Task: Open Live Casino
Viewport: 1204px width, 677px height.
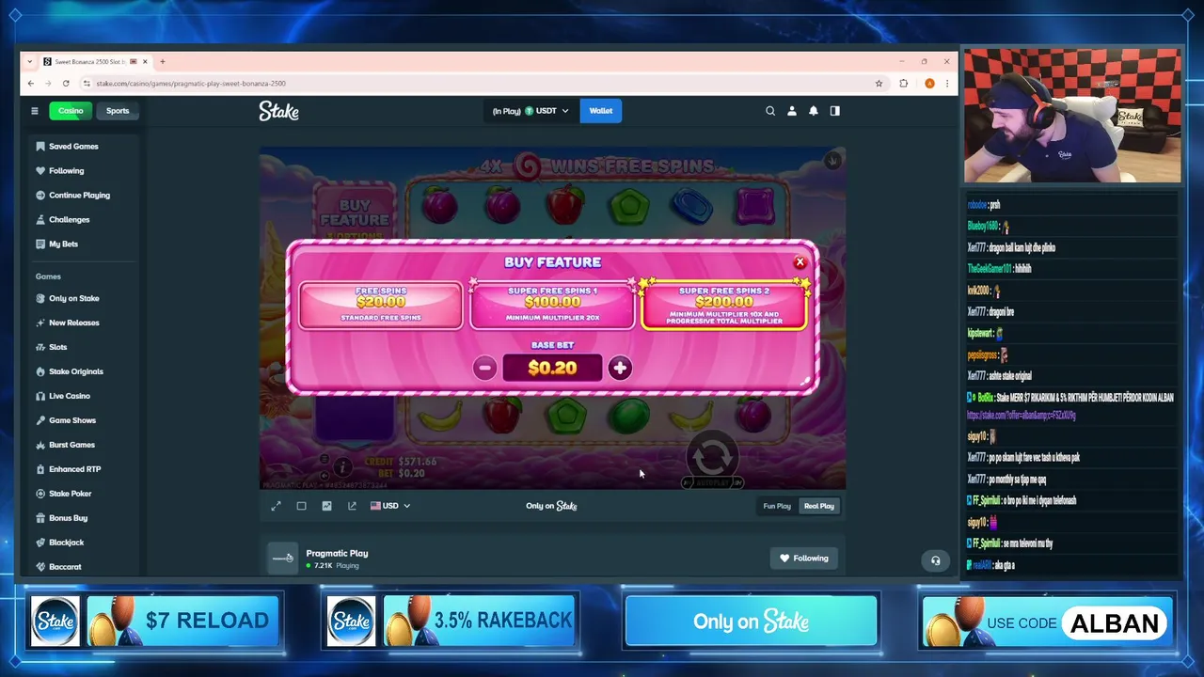Action: (x=69, y=396)
